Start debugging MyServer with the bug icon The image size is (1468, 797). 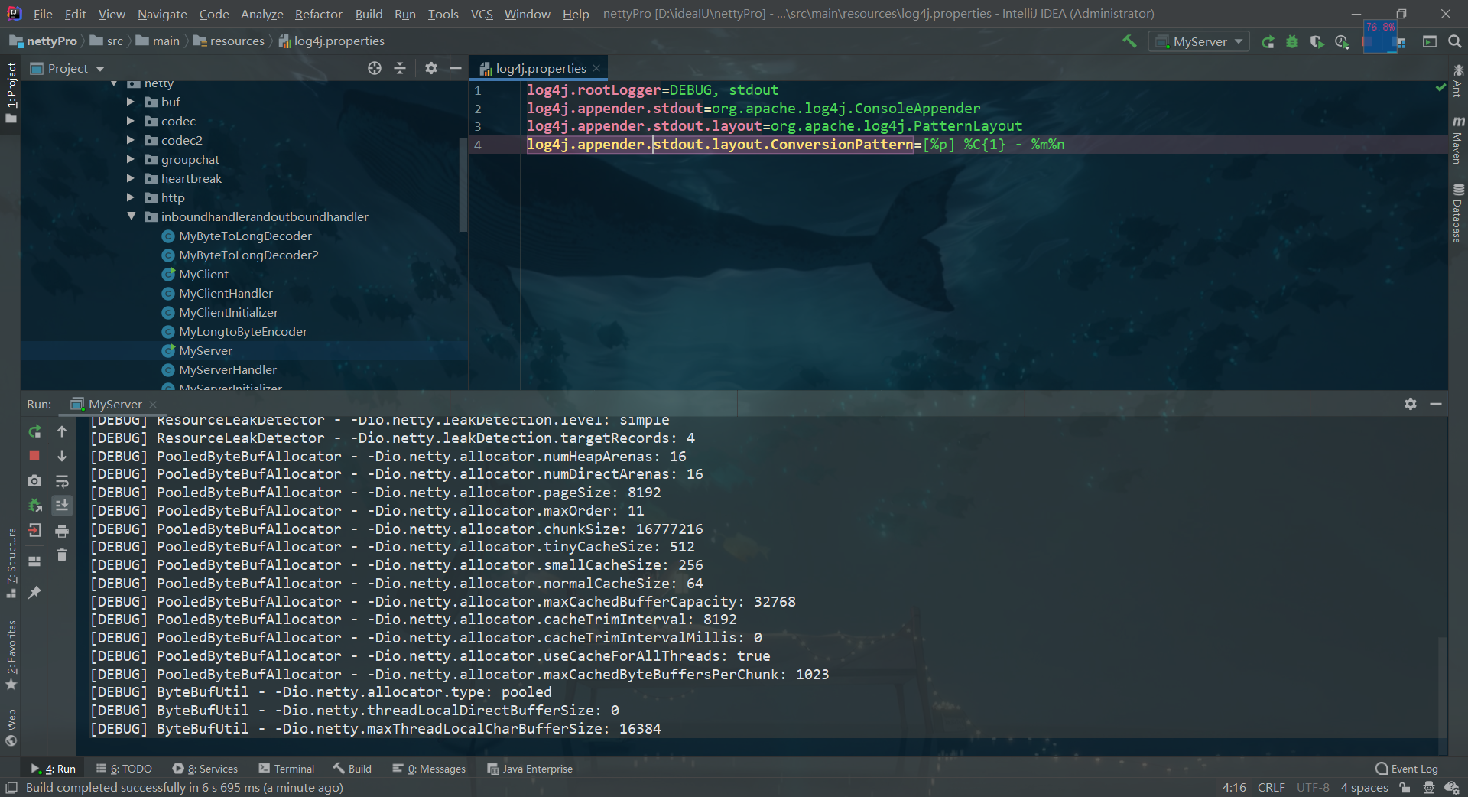coord(1292,42)
